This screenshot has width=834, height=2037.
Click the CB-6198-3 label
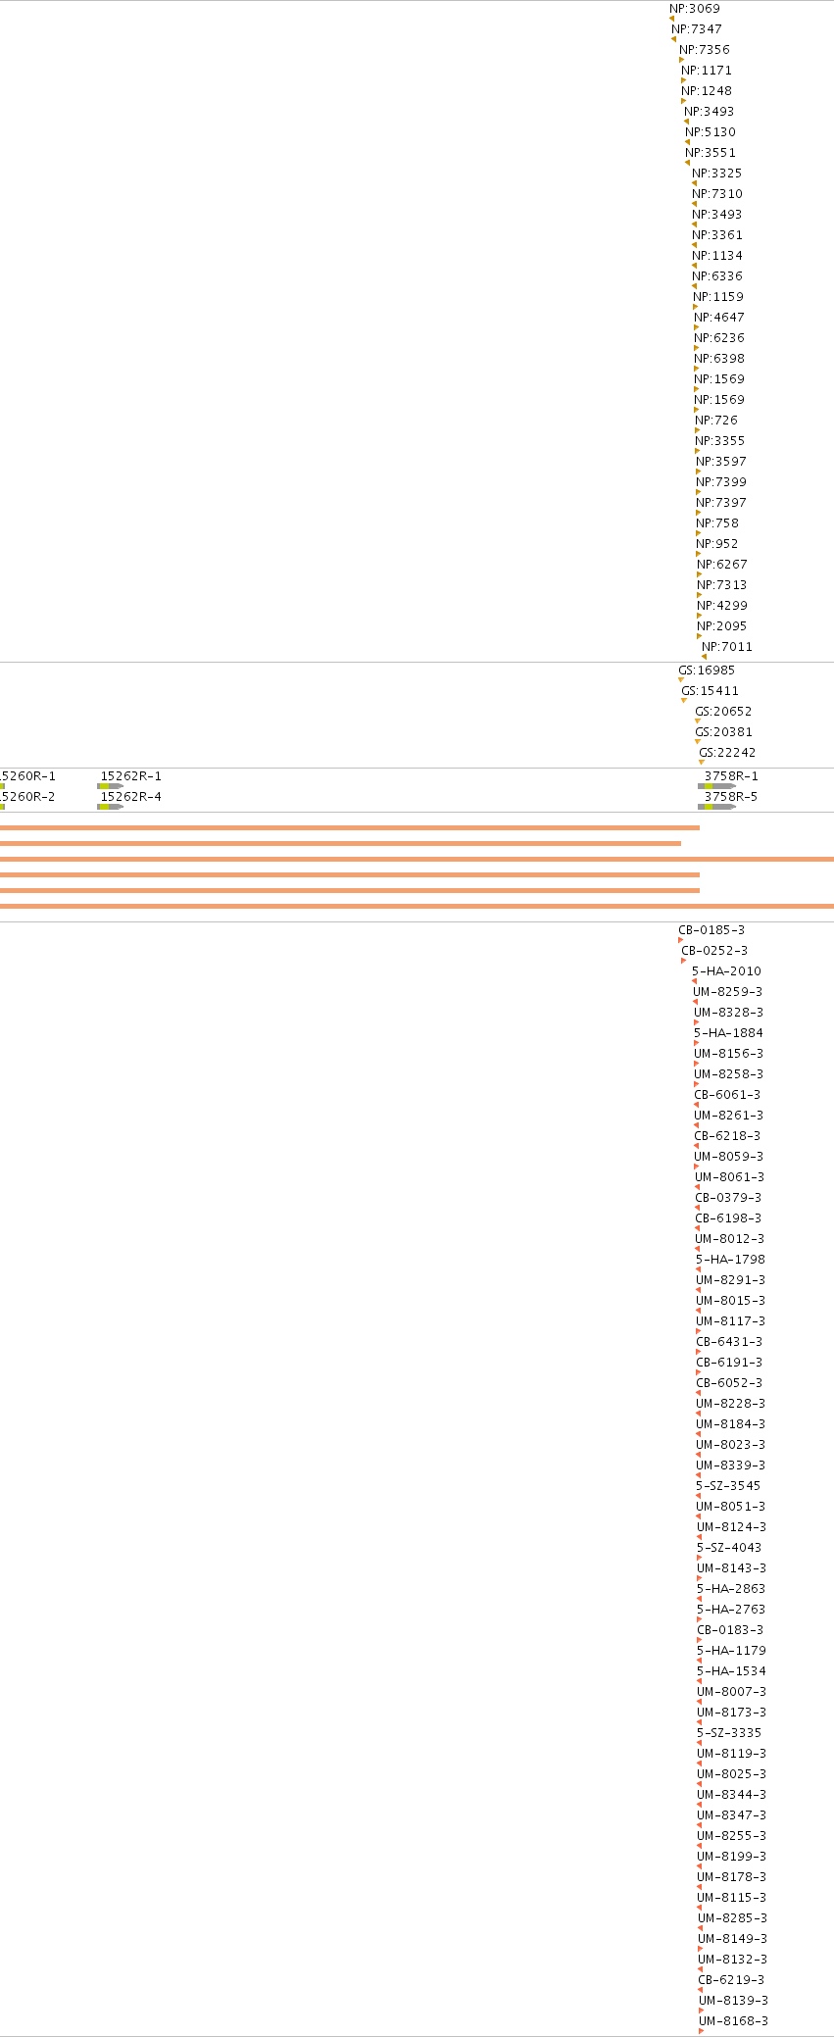pyautogui.click(x=728, y=1218)
